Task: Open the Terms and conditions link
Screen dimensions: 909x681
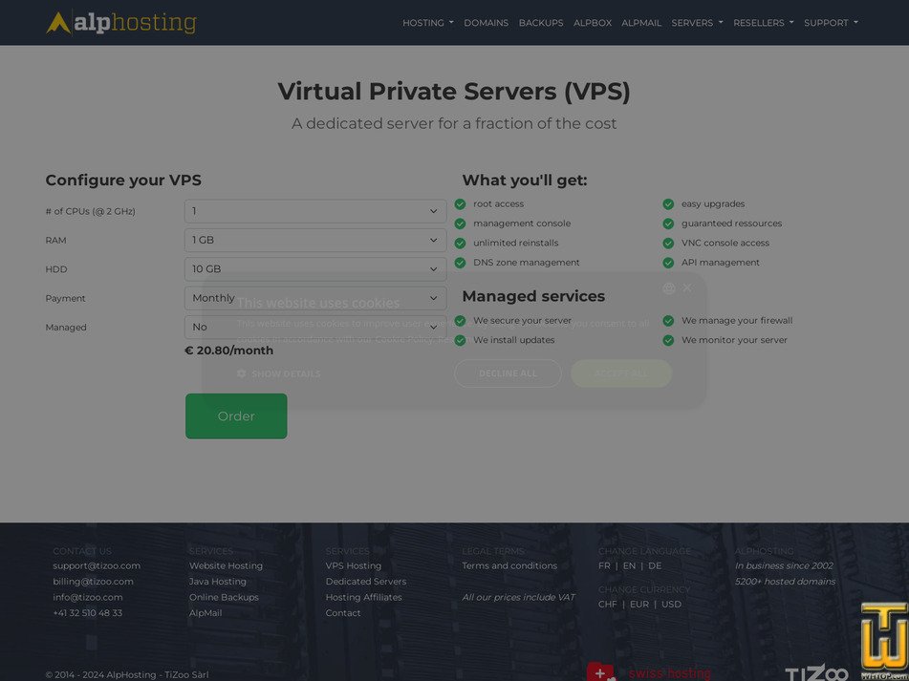Action: [509, 565]
